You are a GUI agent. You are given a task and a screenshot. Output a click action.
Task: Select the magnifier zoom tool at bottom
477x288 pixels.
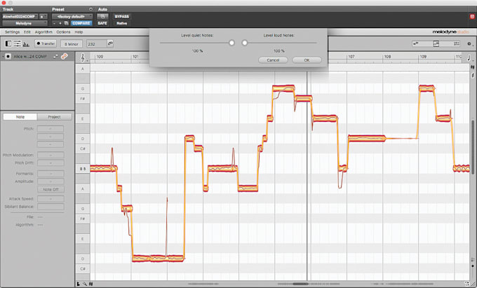coord(85,284)
